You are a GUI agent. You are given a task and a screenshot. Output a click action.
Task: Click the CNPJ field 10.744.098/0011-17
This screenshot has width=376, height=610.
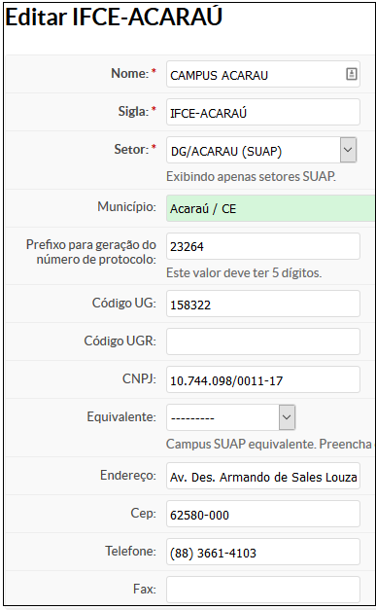[263, 379]
